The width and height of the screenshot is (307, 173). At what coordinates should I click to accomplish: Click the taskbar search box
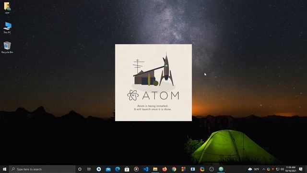pos(42,169)
